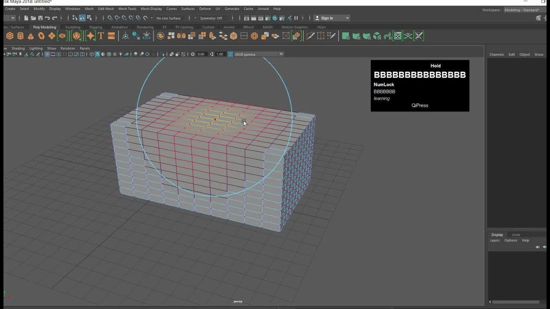Click the SVG import shelf icon
The height and width of the screenshot is (309, 550).
coord(111,36)
